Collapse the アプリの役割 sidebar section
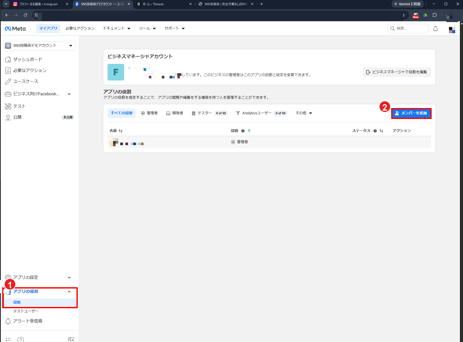463x342 pixels. [x=69, y=292]
